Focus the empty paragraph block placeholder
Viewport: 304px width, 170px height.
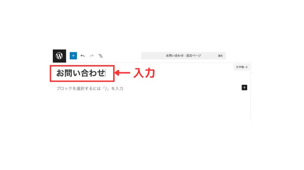90,89
